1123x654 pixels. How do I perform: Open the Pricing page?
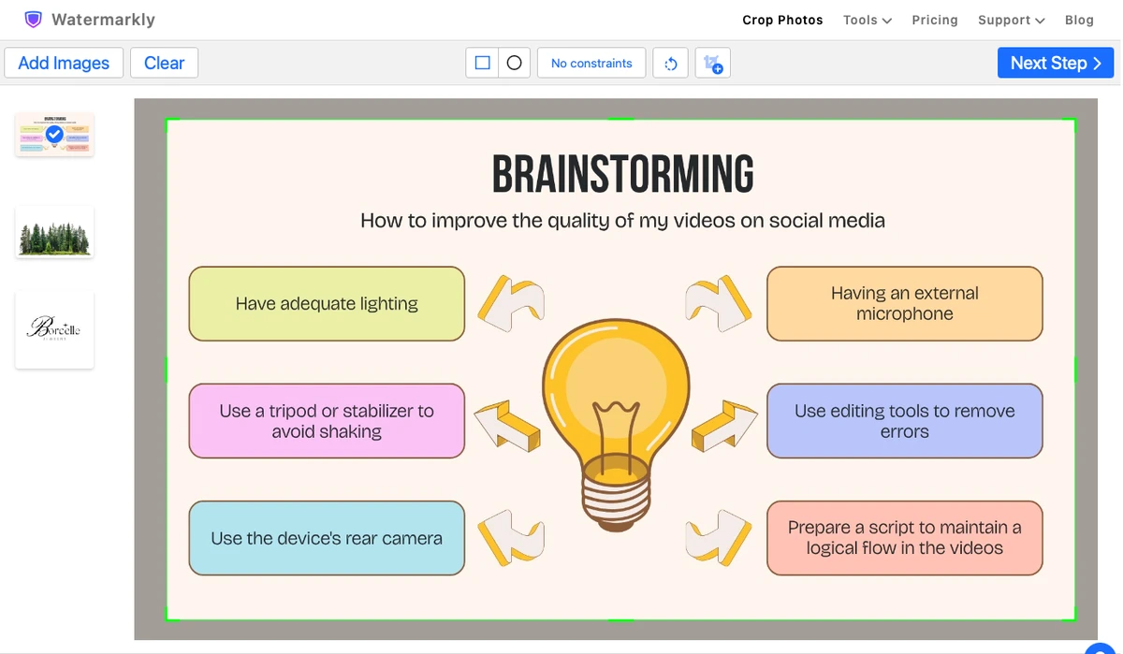[935, 20]
